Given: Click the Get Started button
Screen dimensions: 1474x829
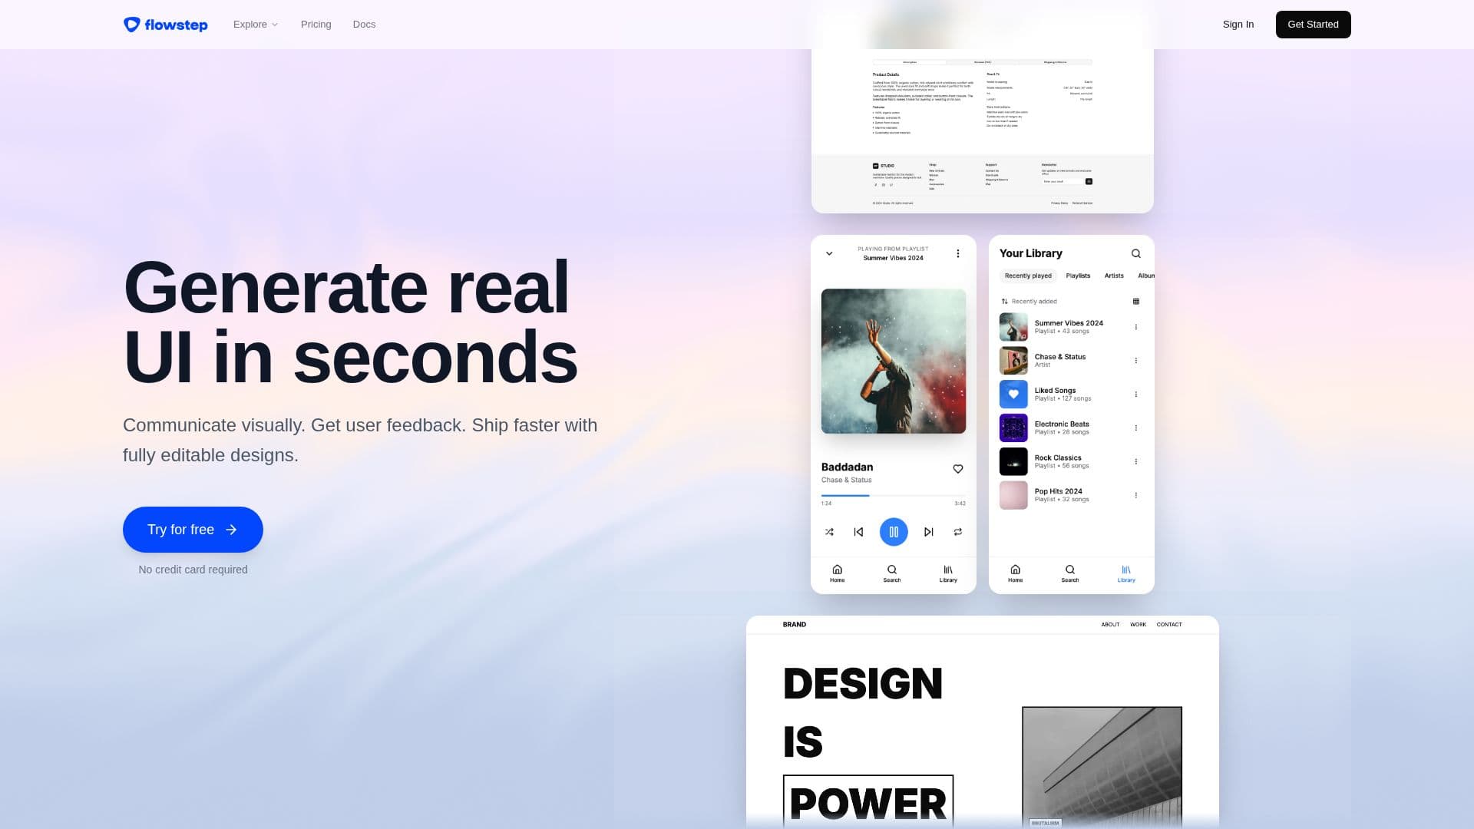Looking at the screenshot, I should [x=1313, y=25].
